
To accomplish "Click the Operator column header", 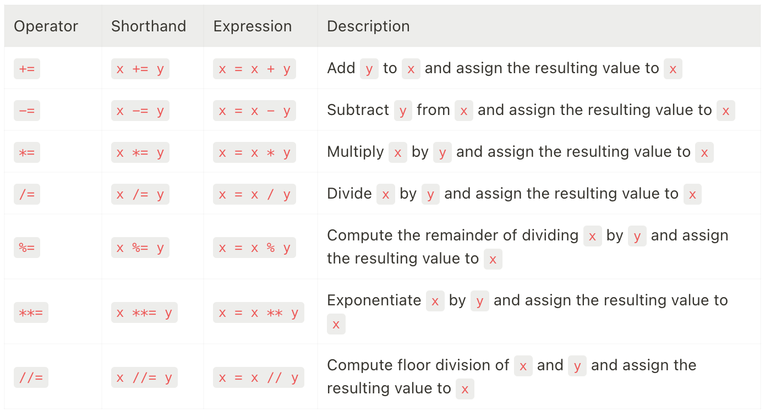I will tap(46, 26).
